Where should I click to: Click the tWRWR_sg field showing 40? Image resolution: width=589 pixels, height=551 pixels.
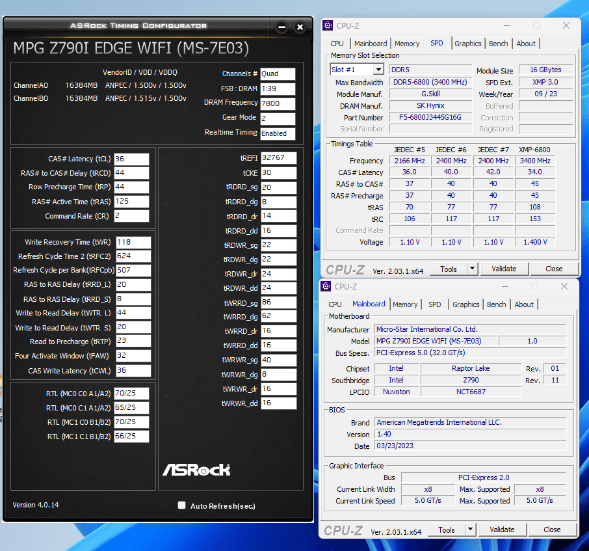coord(279,360)
